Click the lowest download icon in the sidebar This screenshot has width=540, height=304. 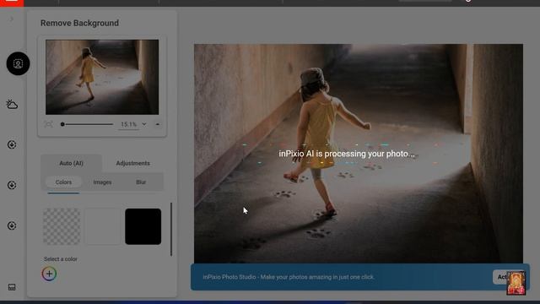12,225
